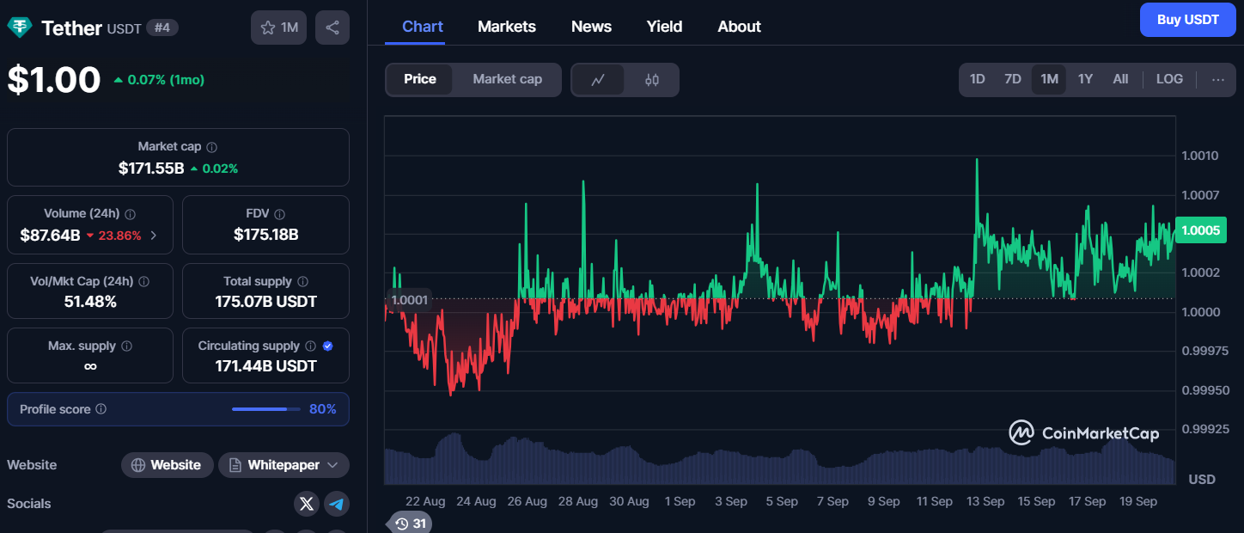1244x533 pixels.
Task: Click the 26 Aug date axis label
Action: tap(527, 501)
